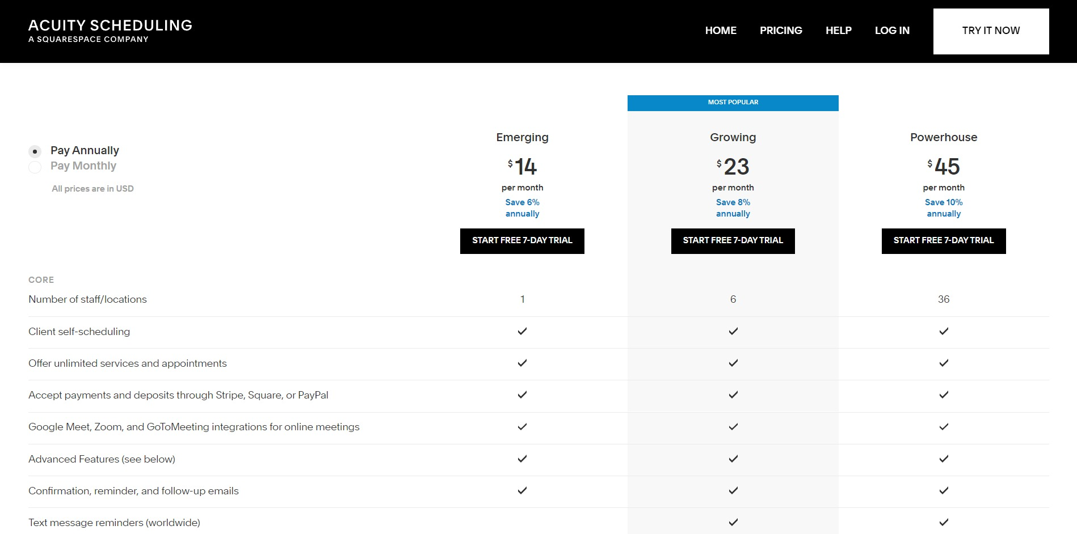Click staff count 6 for Growing
Viewport: 1077px width, 534px height.
[x=733, y=299]
